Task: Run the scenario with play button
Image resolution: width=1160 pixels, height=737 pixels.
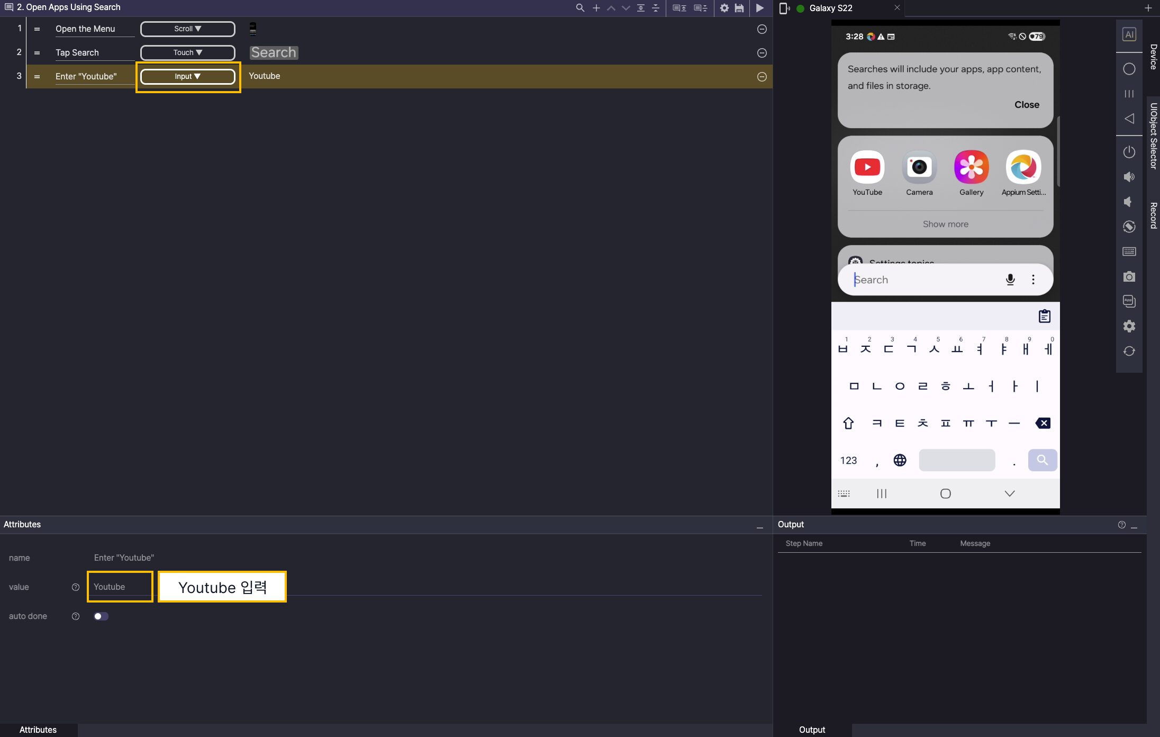Action: (x=759, y=8)
